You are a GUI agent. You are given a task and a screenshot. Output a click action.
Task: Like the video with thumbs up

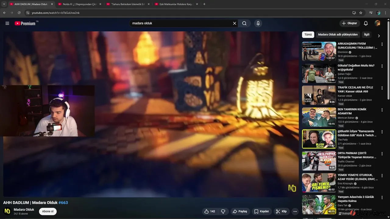(x=210, y=211)
